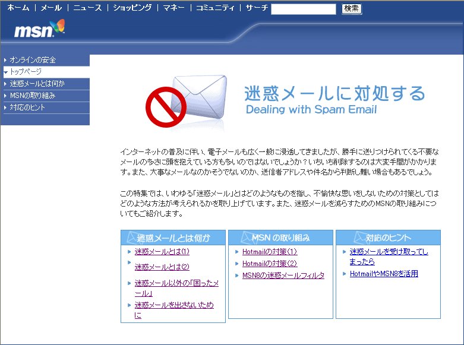Select 迷惑メールとは何か in sidebar
Image resolution: width=464 pixels, height=345 pixels.
37,84
